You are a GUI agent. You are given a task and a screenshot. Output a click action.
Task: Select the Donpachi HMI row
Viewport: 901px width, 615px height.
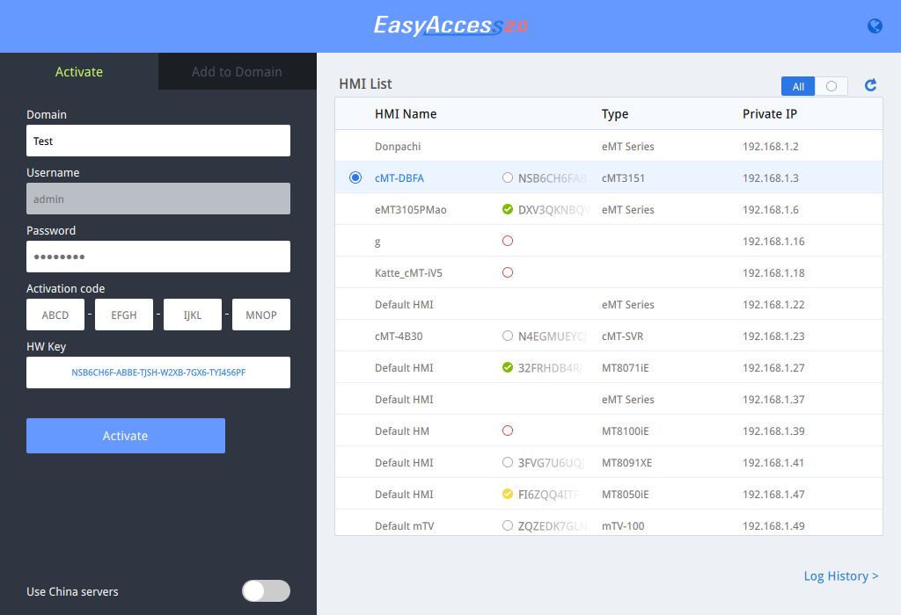click(609, 147)
